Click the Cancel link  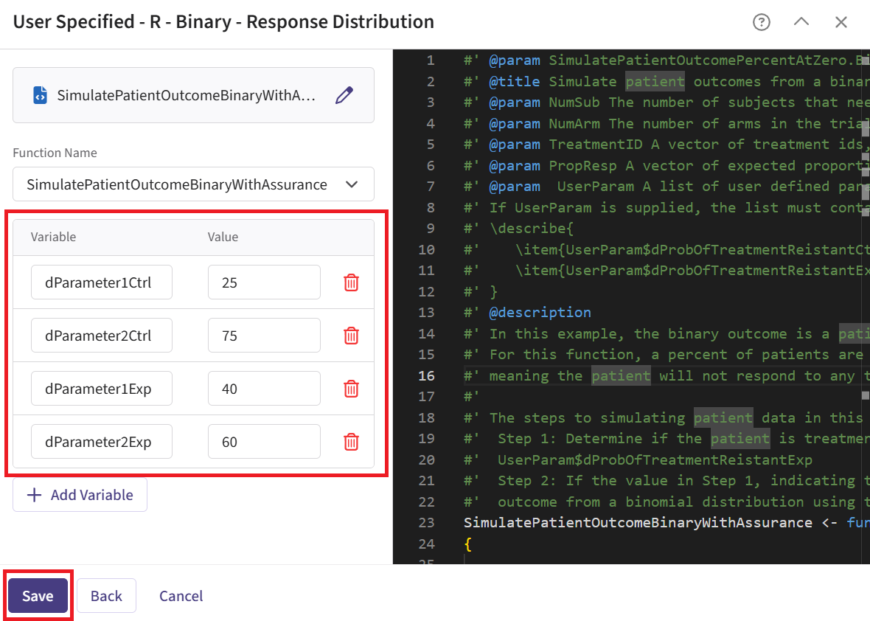click(x=181, y=596)
